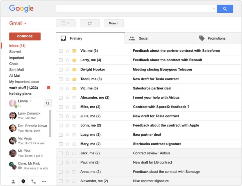This screenshot has height=186, width=242.
Task: Click the blue search magnifier button
Action: coord(225,9)
